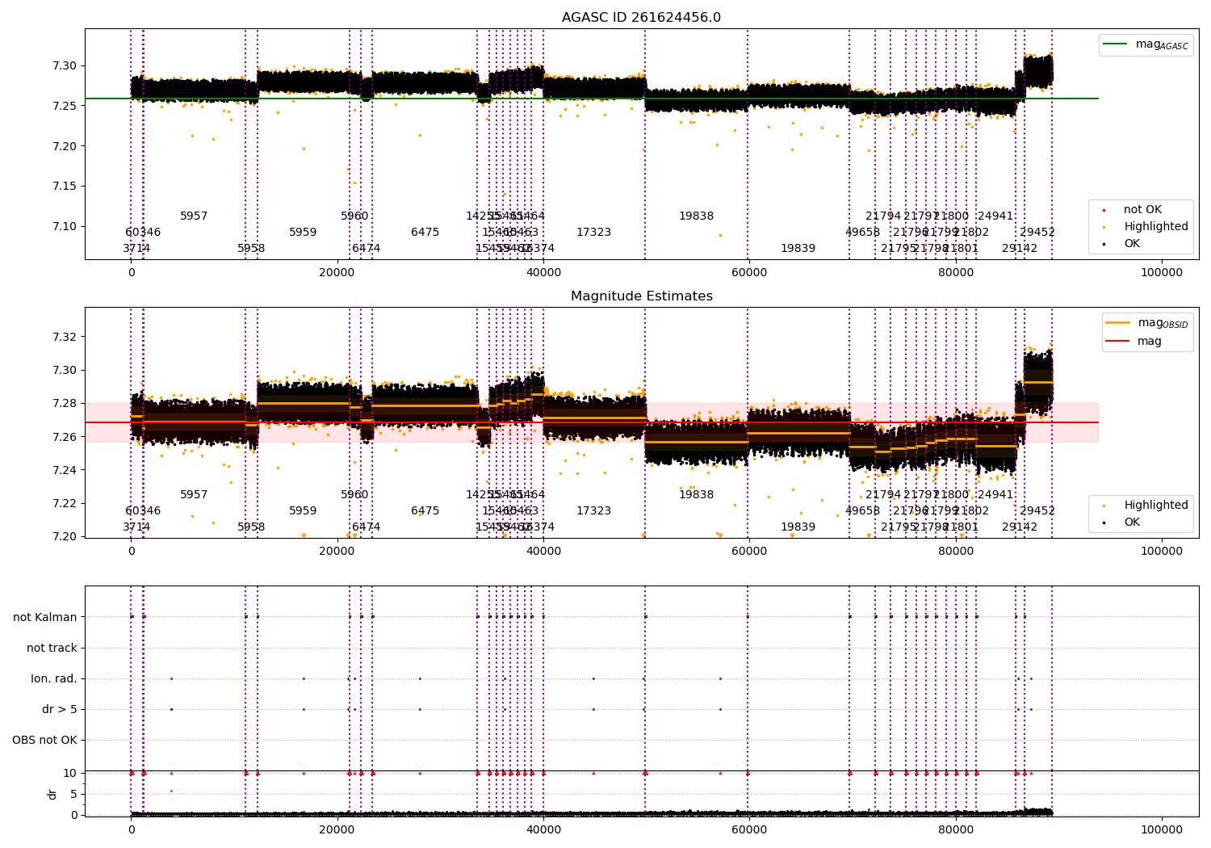Click obsid label 5959 in AGASC ID plot
Screen dimensions: 1211x848
304,233
